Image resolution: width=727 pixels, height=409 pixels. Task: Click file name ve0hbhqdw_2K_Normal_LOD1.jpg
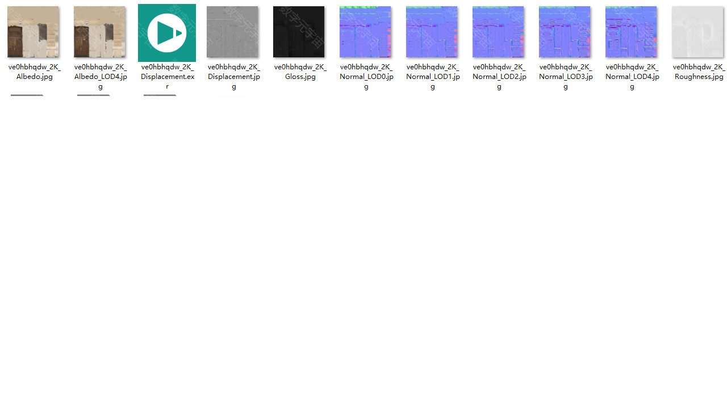pos(433,77)
